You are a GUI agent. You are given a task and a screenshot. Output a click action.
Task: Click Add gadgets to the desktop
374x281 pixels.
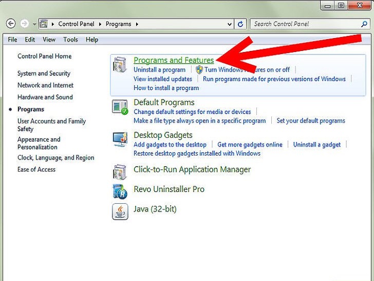point(170,145)
